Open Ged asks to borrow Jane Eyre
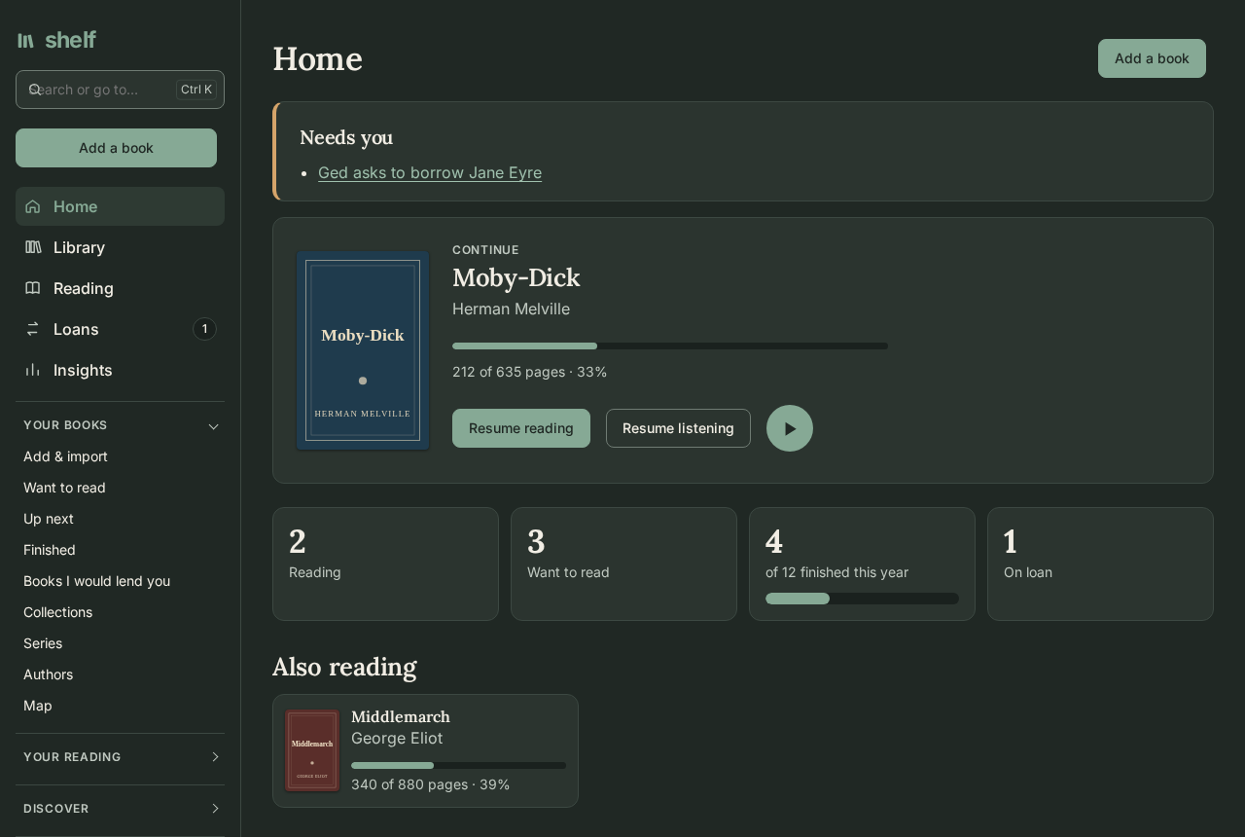Viewport: 1245px width, 837px height. [430, 172]
